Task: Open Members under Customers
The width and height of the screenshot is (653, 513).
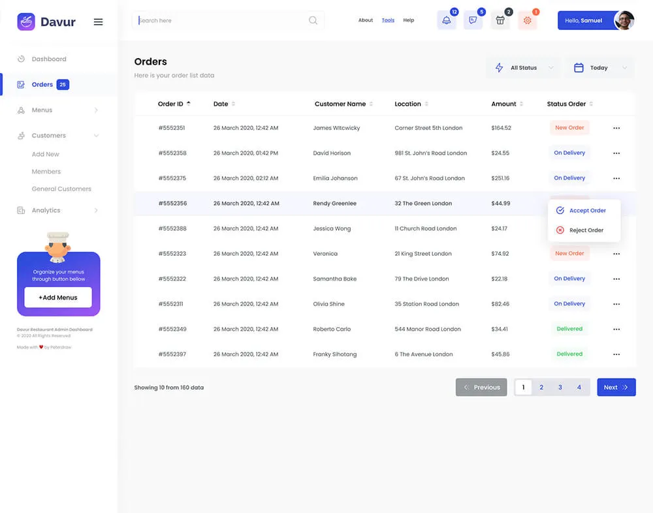Action: point(46,172)
